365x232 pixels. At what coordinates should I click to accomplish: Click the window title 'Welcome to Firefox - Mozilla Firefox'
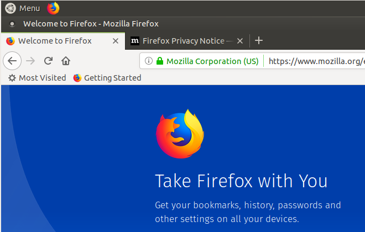tap(91, 24)
